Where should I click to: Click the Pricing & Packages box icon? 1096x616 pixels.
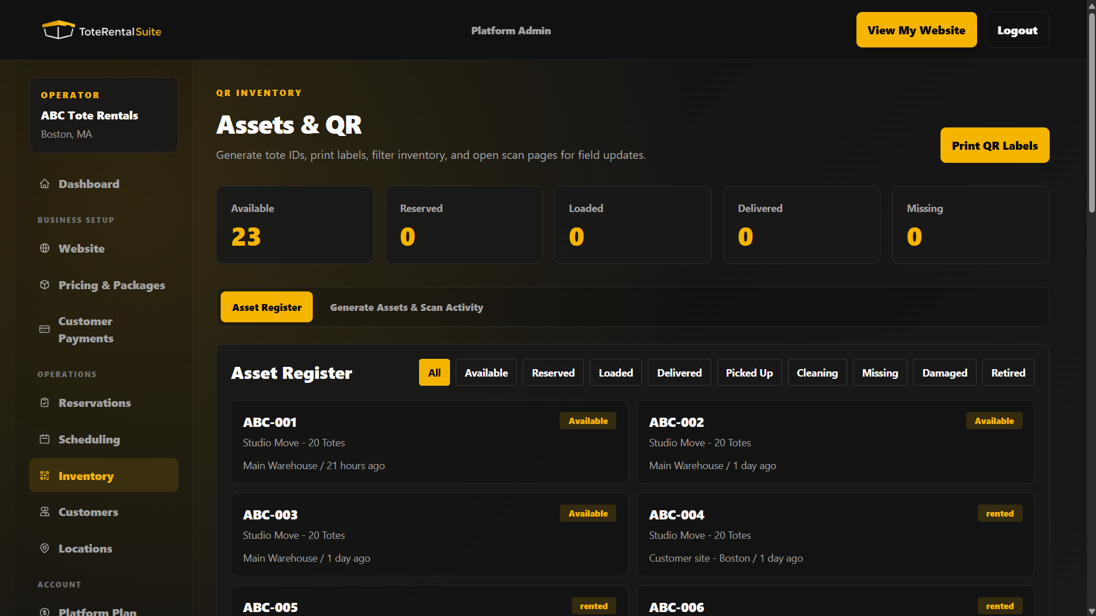pyautogui.click(x=45, y=285)
